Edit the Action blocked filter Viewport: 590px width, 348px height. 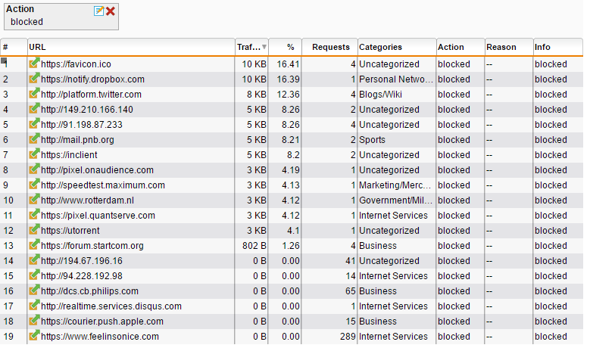pyautogui.click(x=98, y=11)
